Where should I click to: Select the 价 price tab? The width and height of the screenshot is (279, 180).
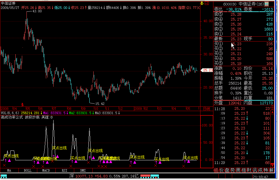click(221, 170)
